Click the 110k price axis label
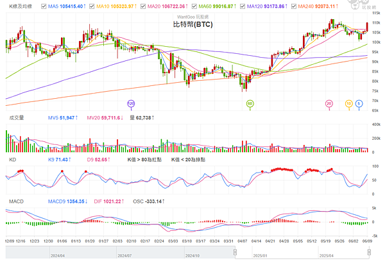 376,22
